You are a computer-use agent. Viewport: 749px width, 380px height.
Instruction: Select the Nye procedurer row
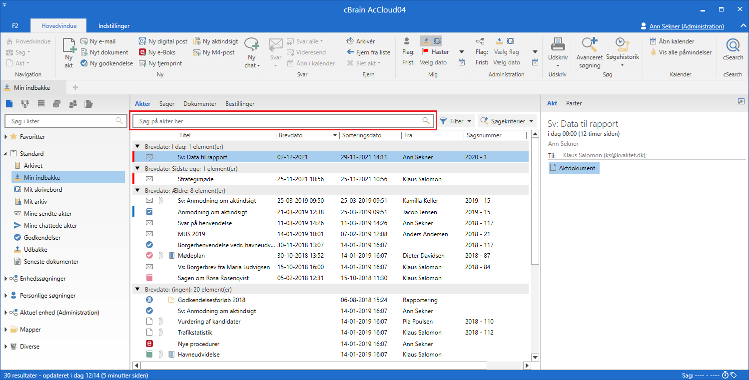click(x=331, y=344)
